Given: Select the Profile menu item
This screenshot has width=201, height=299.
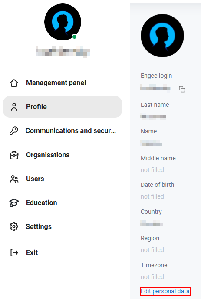Looking at the screenshot, I should (x=63, y=107).
